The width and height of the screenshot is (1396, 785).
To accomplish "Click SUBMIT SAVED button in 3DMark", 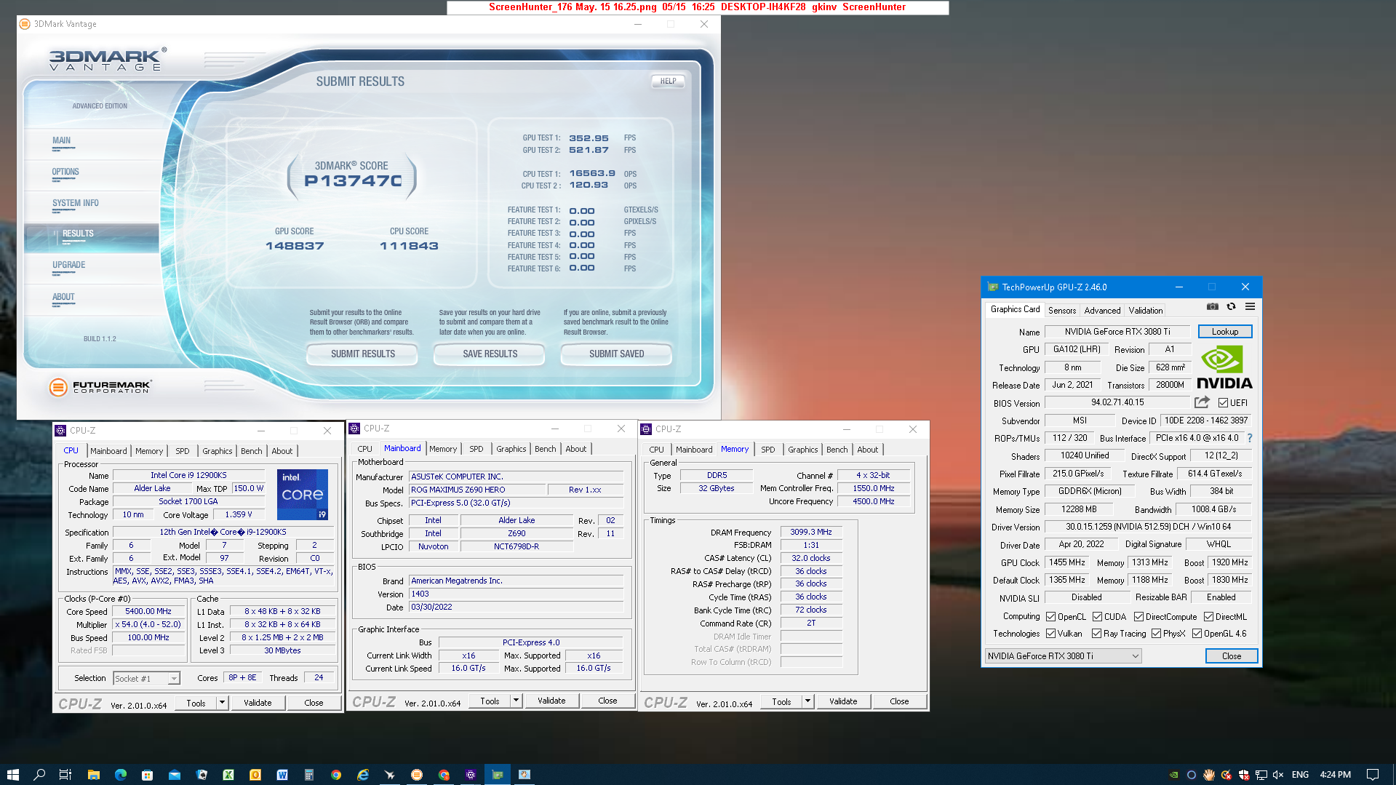I will pos(616,354).
